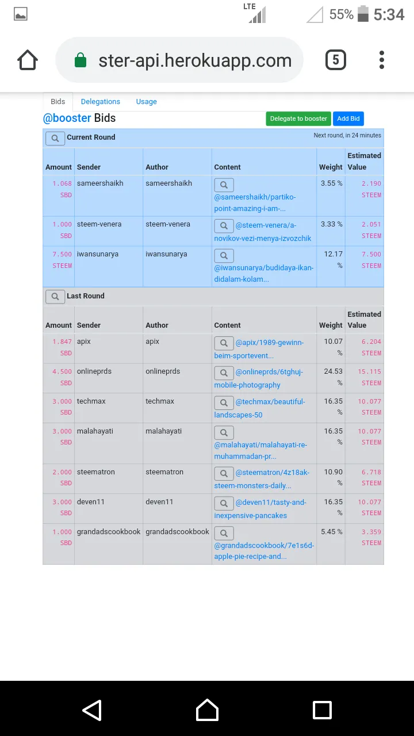This screenshot has height=736, width=414.
Task: Click the magnifier icon beside Last Round
Action: point(55,297)
